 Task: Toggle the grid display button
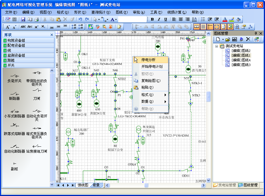203,27
